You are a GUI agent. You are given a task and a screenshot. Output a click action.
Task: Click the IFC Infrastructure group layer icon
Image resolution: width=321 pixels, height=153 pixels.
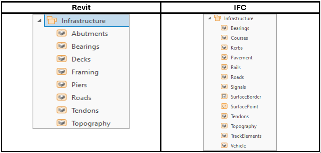pos(217,18)
